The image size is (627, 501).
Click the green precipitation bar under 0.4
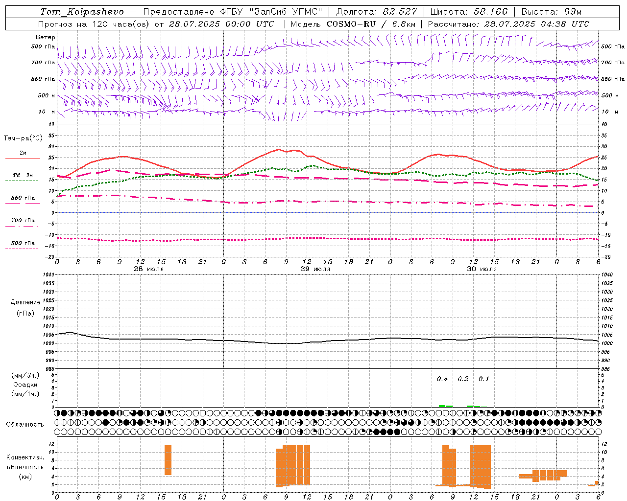442,406
